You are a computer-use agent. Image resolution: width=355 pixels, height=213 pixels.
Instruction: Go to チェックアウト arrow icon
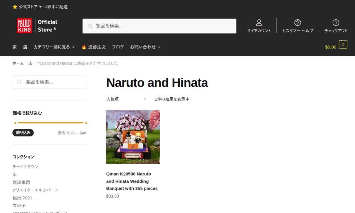pyautogui.click(x=336, y=23)
